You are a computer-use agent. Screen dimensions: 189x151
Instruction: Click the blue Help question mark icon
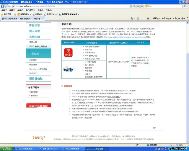pyautogui.click(x=183, y=19)
